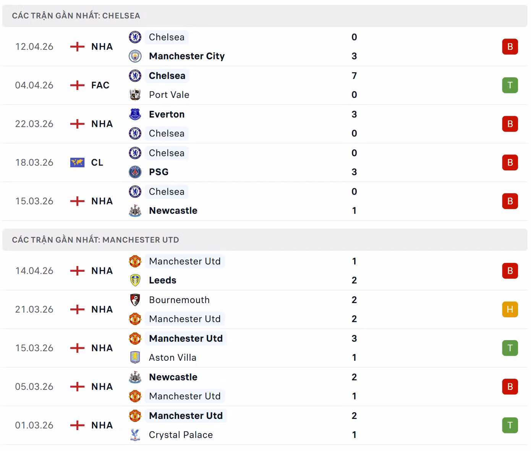Click the Chelsea club crest logo
This screenshot has width=531, height=451.
click(136, 37)
